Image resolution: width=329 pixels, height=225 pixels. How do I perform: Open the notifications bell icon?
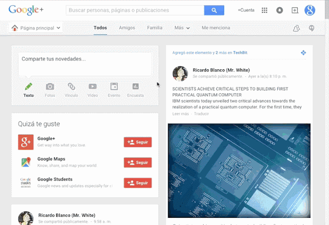280,10
